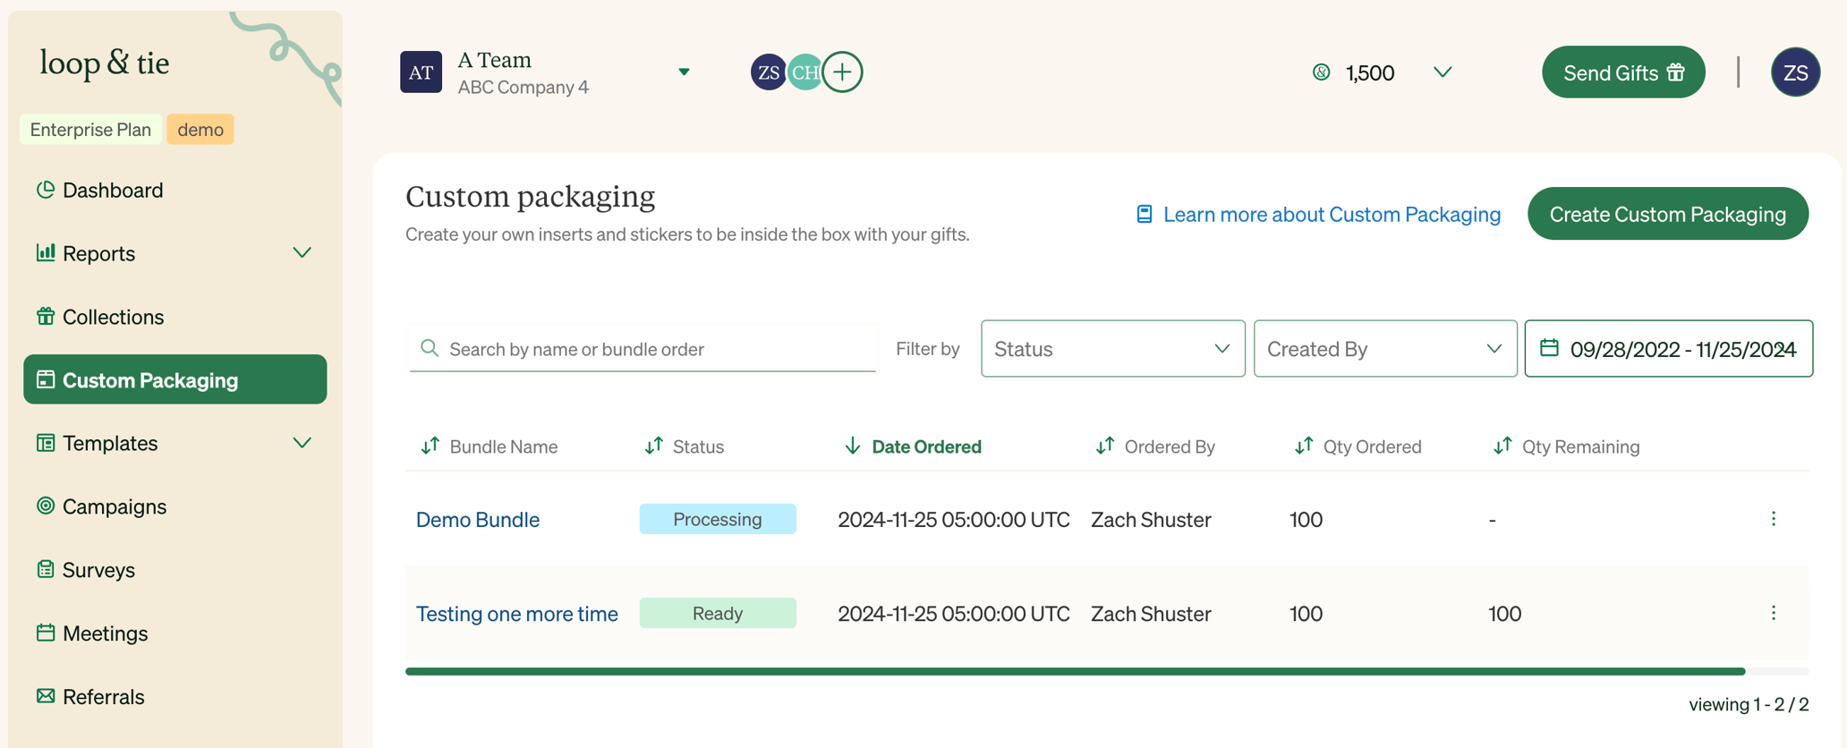Click the search magnifier icon

[x=430, y=348]
